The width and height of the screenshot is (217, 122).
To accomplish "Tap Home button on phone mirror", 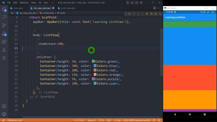I will (190, 115).
